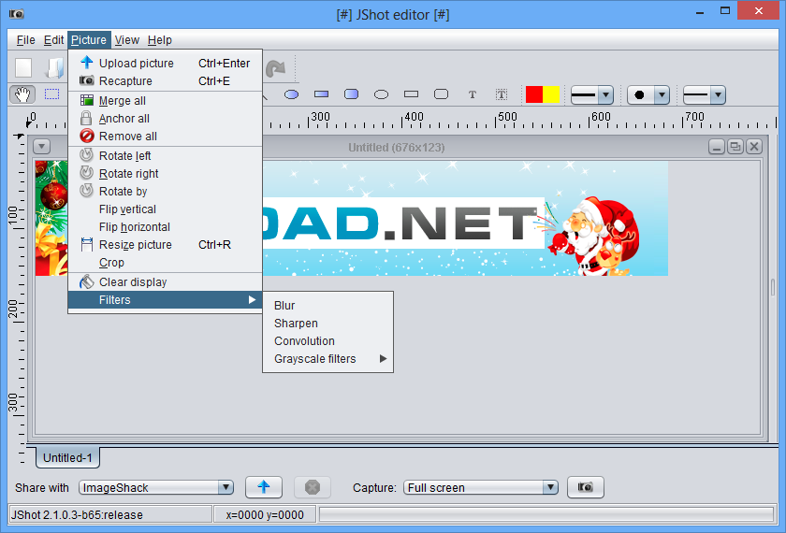Choose Clear display menu item

click(165, 282)
